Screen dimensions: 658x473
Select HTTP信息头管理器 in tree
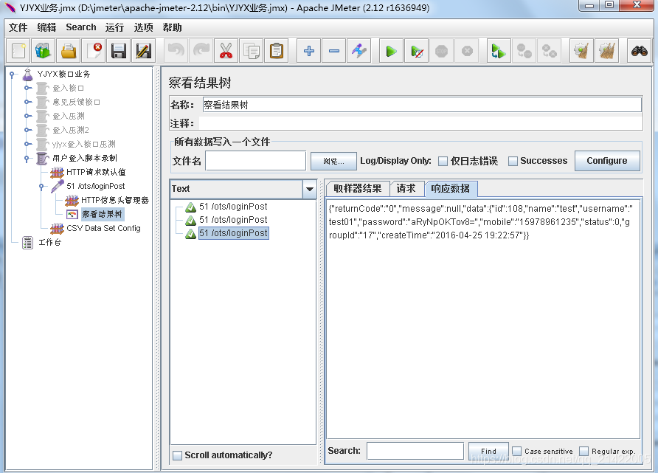(115, 200)
